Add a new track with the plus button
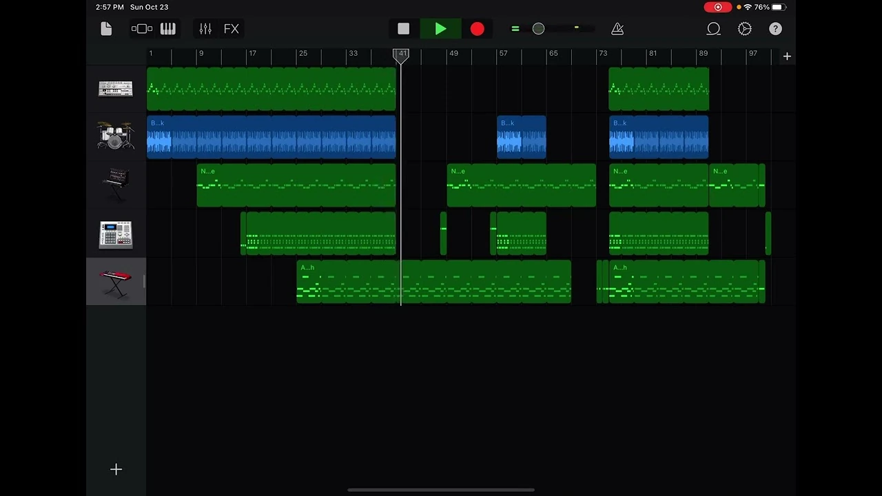The image size is (882, 496). (116, 469)
